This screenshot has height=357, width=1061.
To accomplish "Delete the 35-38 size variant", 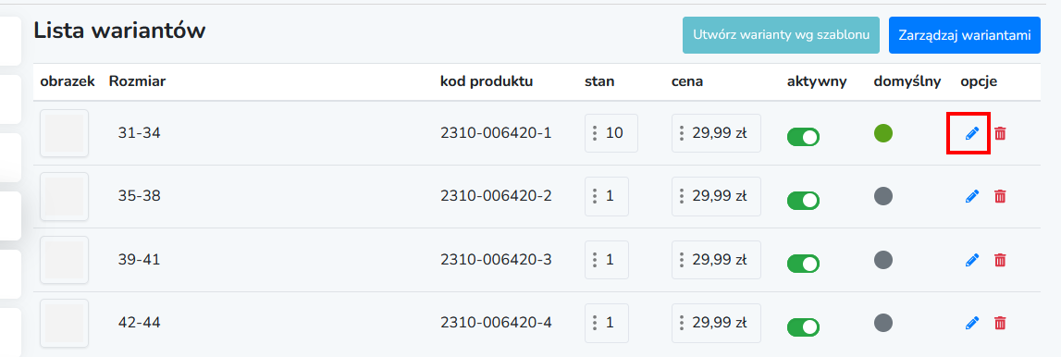I will point(1000,196).
